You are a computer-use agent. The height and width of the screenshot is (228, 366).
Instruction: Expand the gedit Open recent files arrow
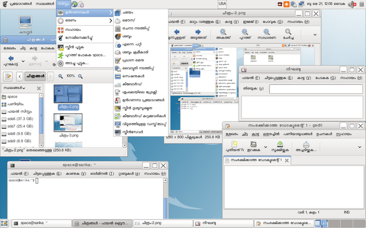265,147
